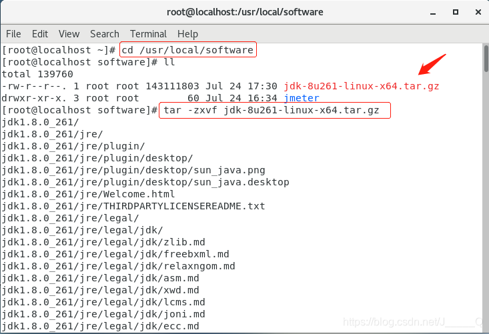Click the -rw-r--r--. permissions text
Screen dimensions: 489x334
[x=34, y=86]
